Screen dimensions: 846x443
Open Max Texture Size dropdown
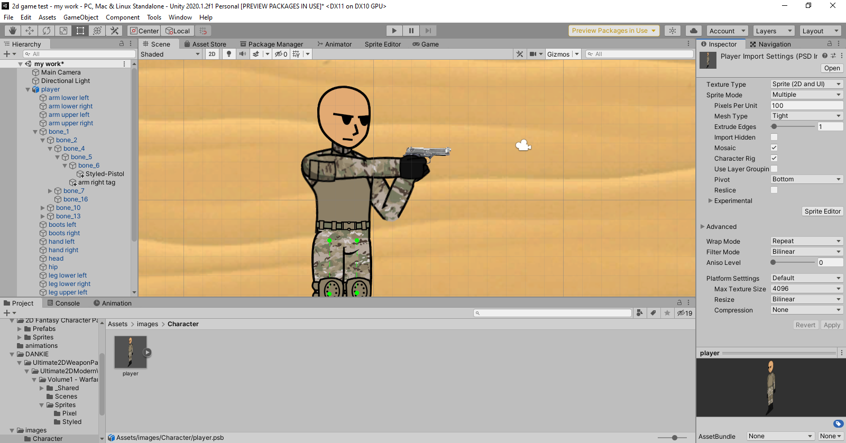(x=806, y=289)
